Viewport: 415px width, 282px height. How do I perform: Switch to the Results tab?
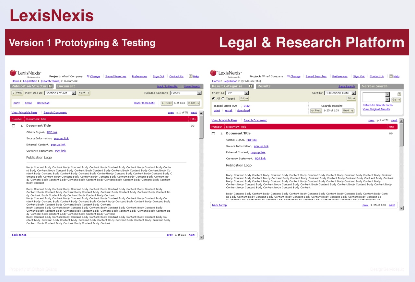pyautogui.click(x=264, y=86)
